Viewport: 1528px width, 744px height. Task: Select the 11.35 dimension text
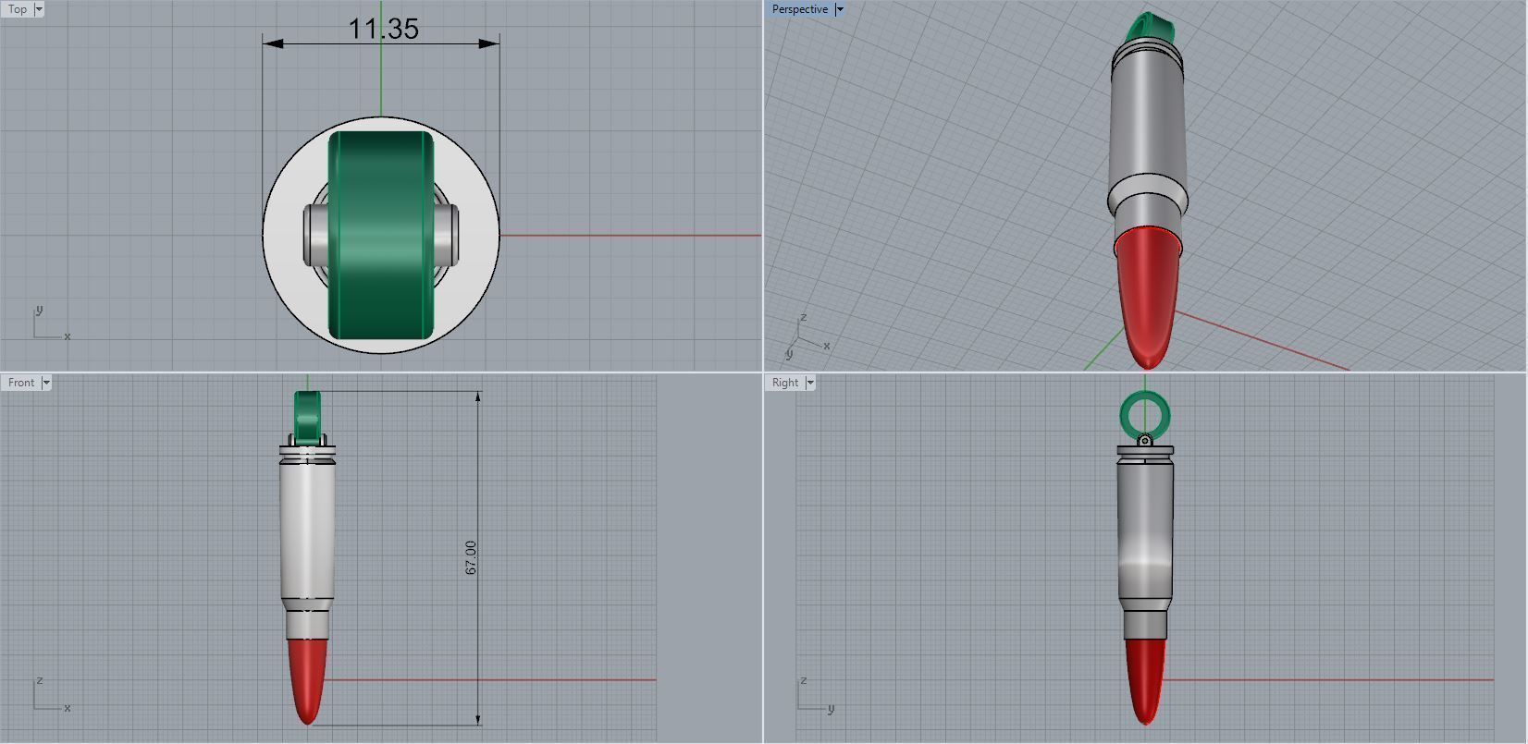click(383, 29)
